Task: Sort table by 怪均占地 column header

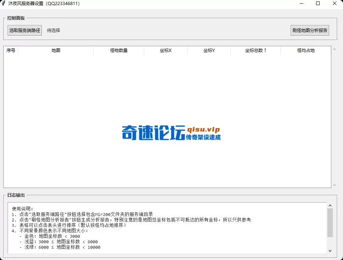Action: click(x=305, y=51)
